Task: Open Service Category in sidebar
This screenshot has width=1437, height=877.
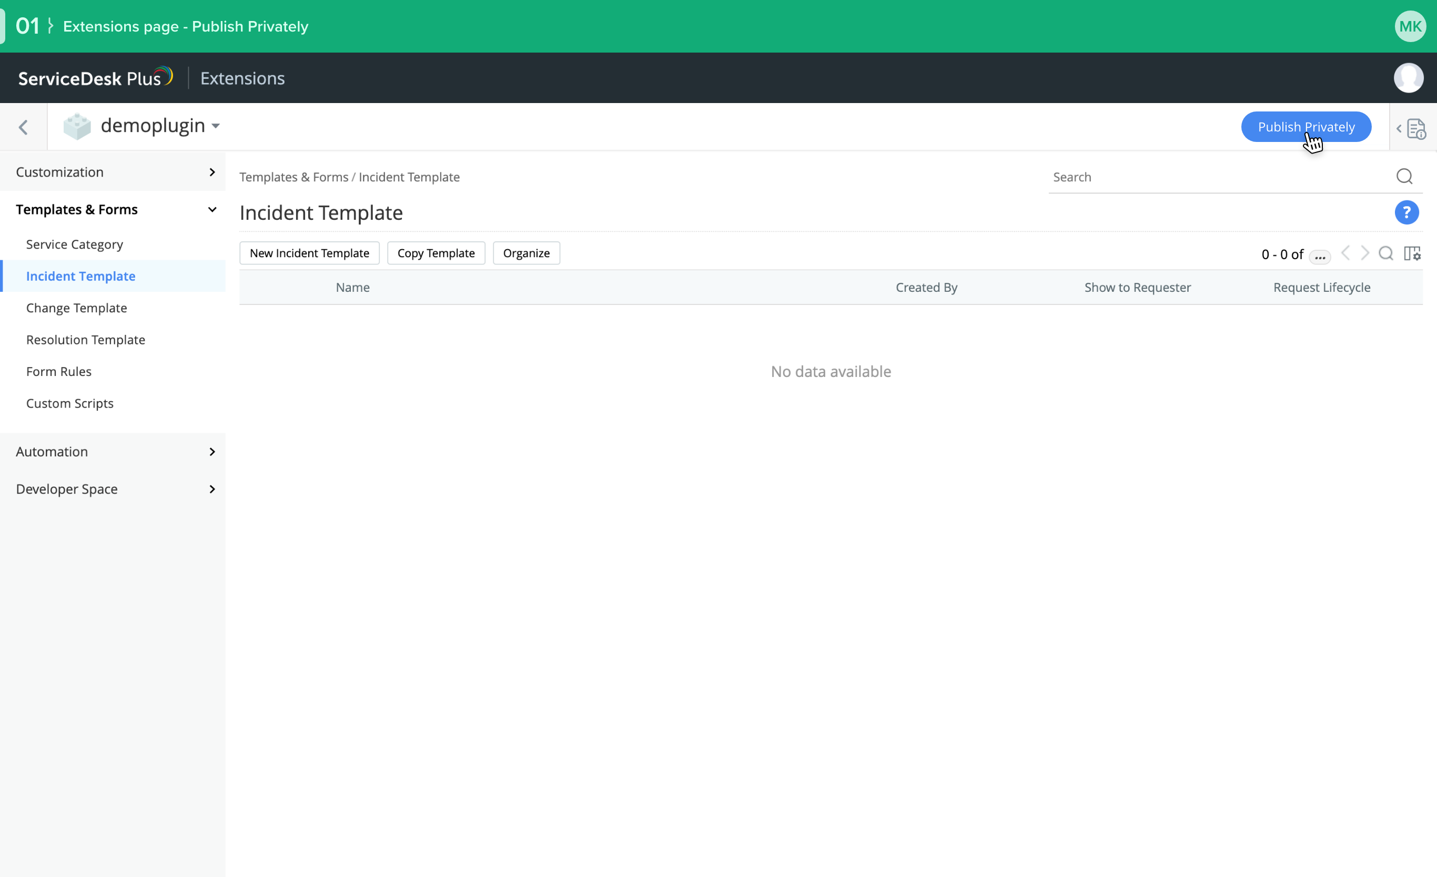Action: 75,244
